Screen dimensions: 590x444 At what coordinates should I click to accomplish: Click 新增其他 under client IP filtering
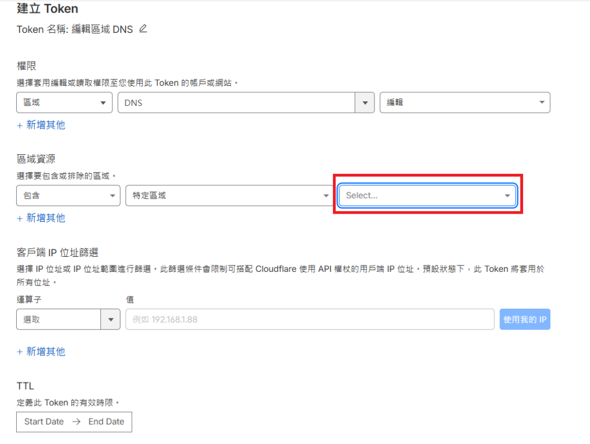[41, 351]
